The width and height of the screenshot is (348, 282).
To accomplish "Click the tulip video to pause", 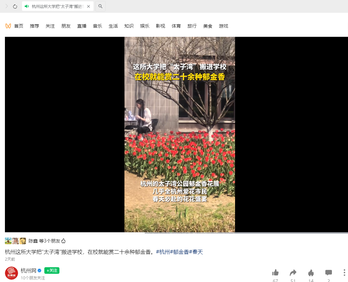I will tap(180, 134).
